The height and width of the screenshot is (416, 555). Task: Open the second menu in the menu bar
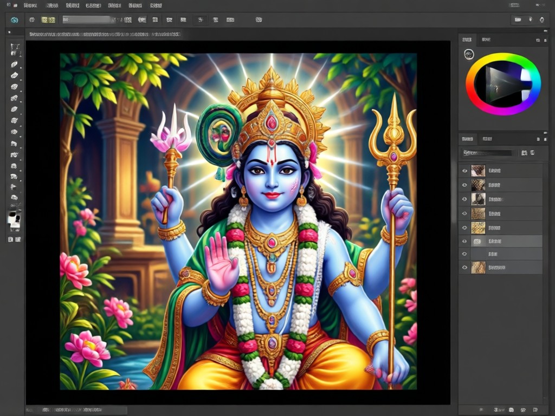[53, 5]
